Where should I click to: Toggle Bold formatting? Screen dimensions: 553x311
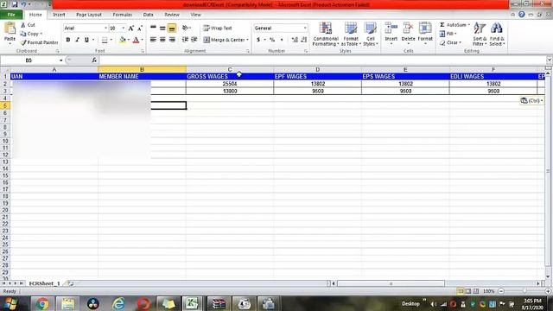(x=68, y=40)
